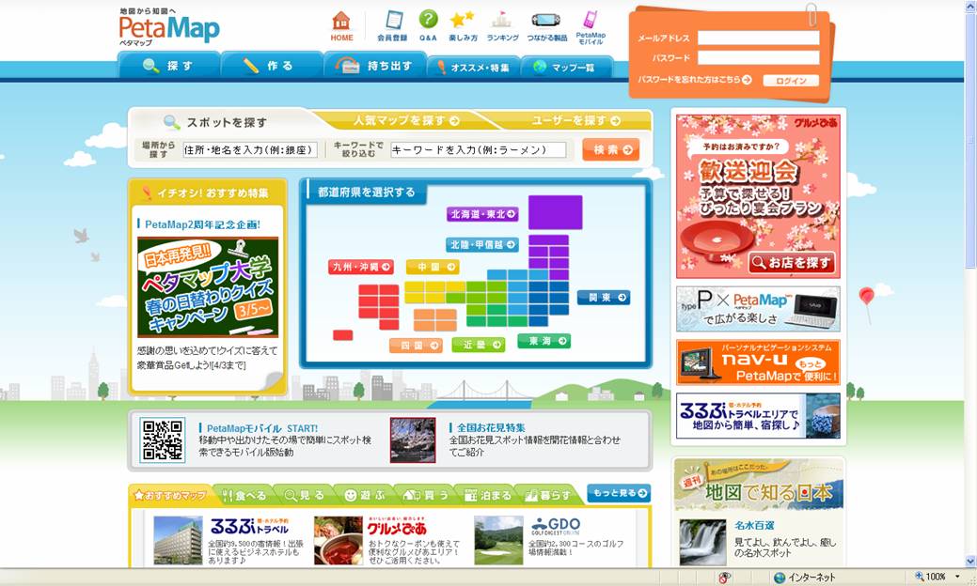977x586 pixels.
Task: Open the 100% zoom level control
Action: click(938, 577)
